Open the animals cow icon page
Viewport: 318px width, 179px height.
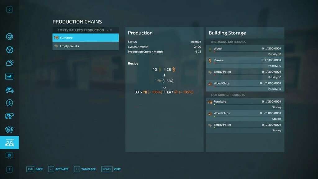coord(9,116)
